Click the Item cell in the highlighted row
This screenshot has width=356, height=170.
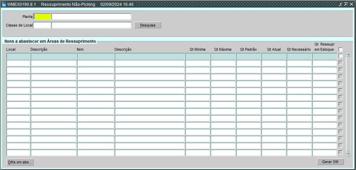[95, 56]
